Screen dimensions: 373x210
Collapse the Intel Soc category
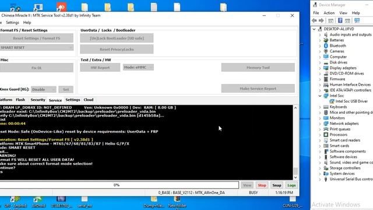[x=320, y=96]
